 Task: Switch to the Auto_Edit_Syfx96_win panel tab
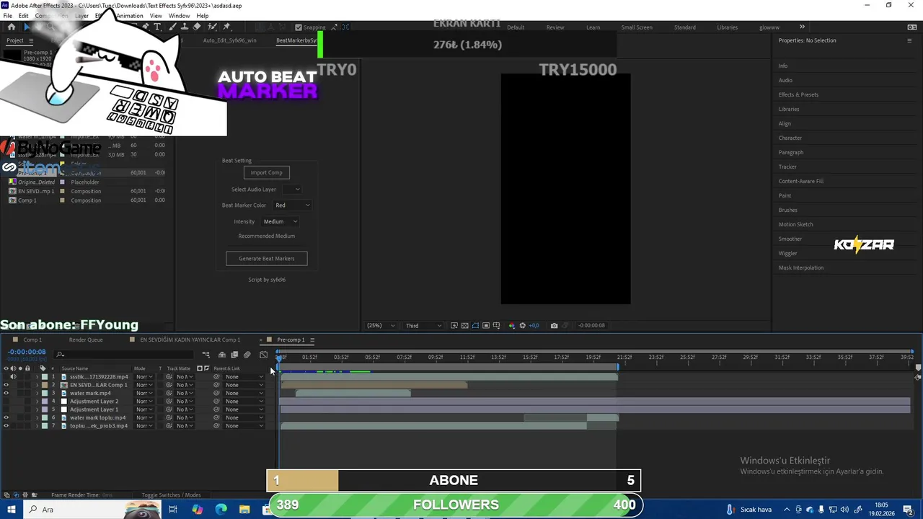pos(229,40)
